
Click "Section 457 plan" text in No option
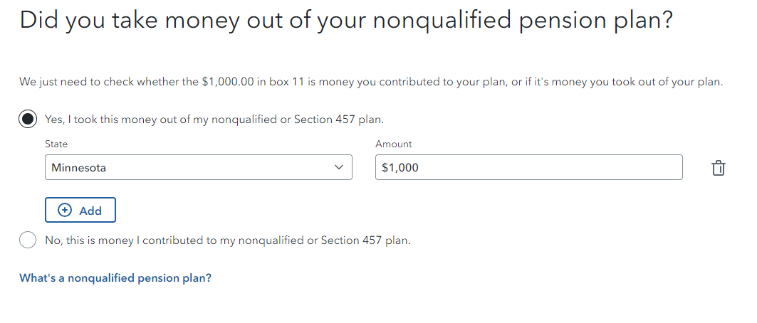pos(366,240)
